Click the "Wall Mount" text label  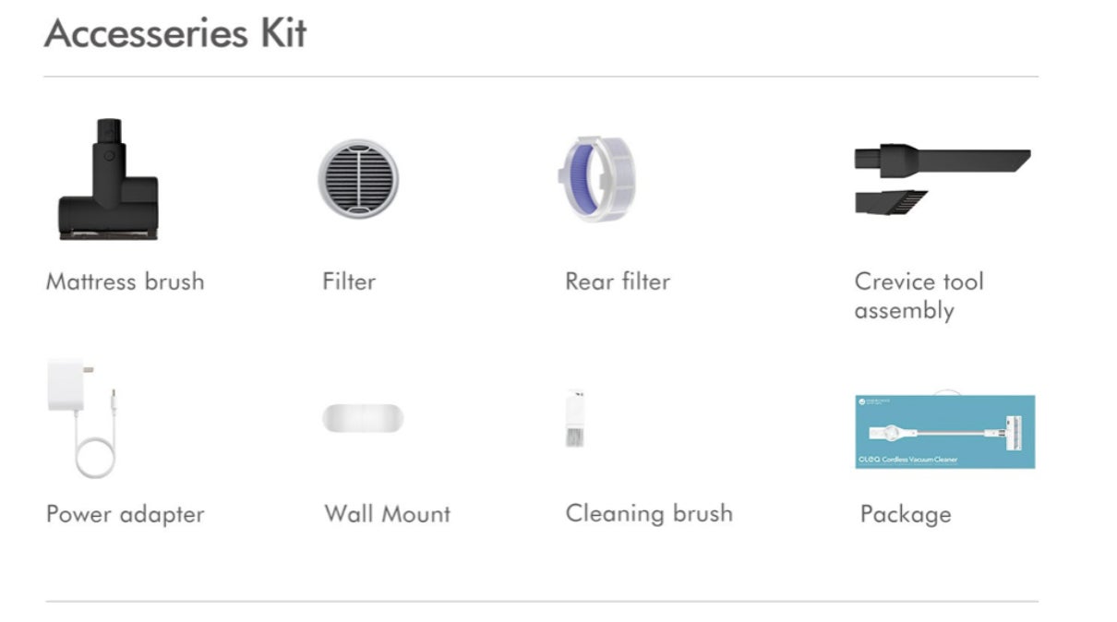click(387, 514)
